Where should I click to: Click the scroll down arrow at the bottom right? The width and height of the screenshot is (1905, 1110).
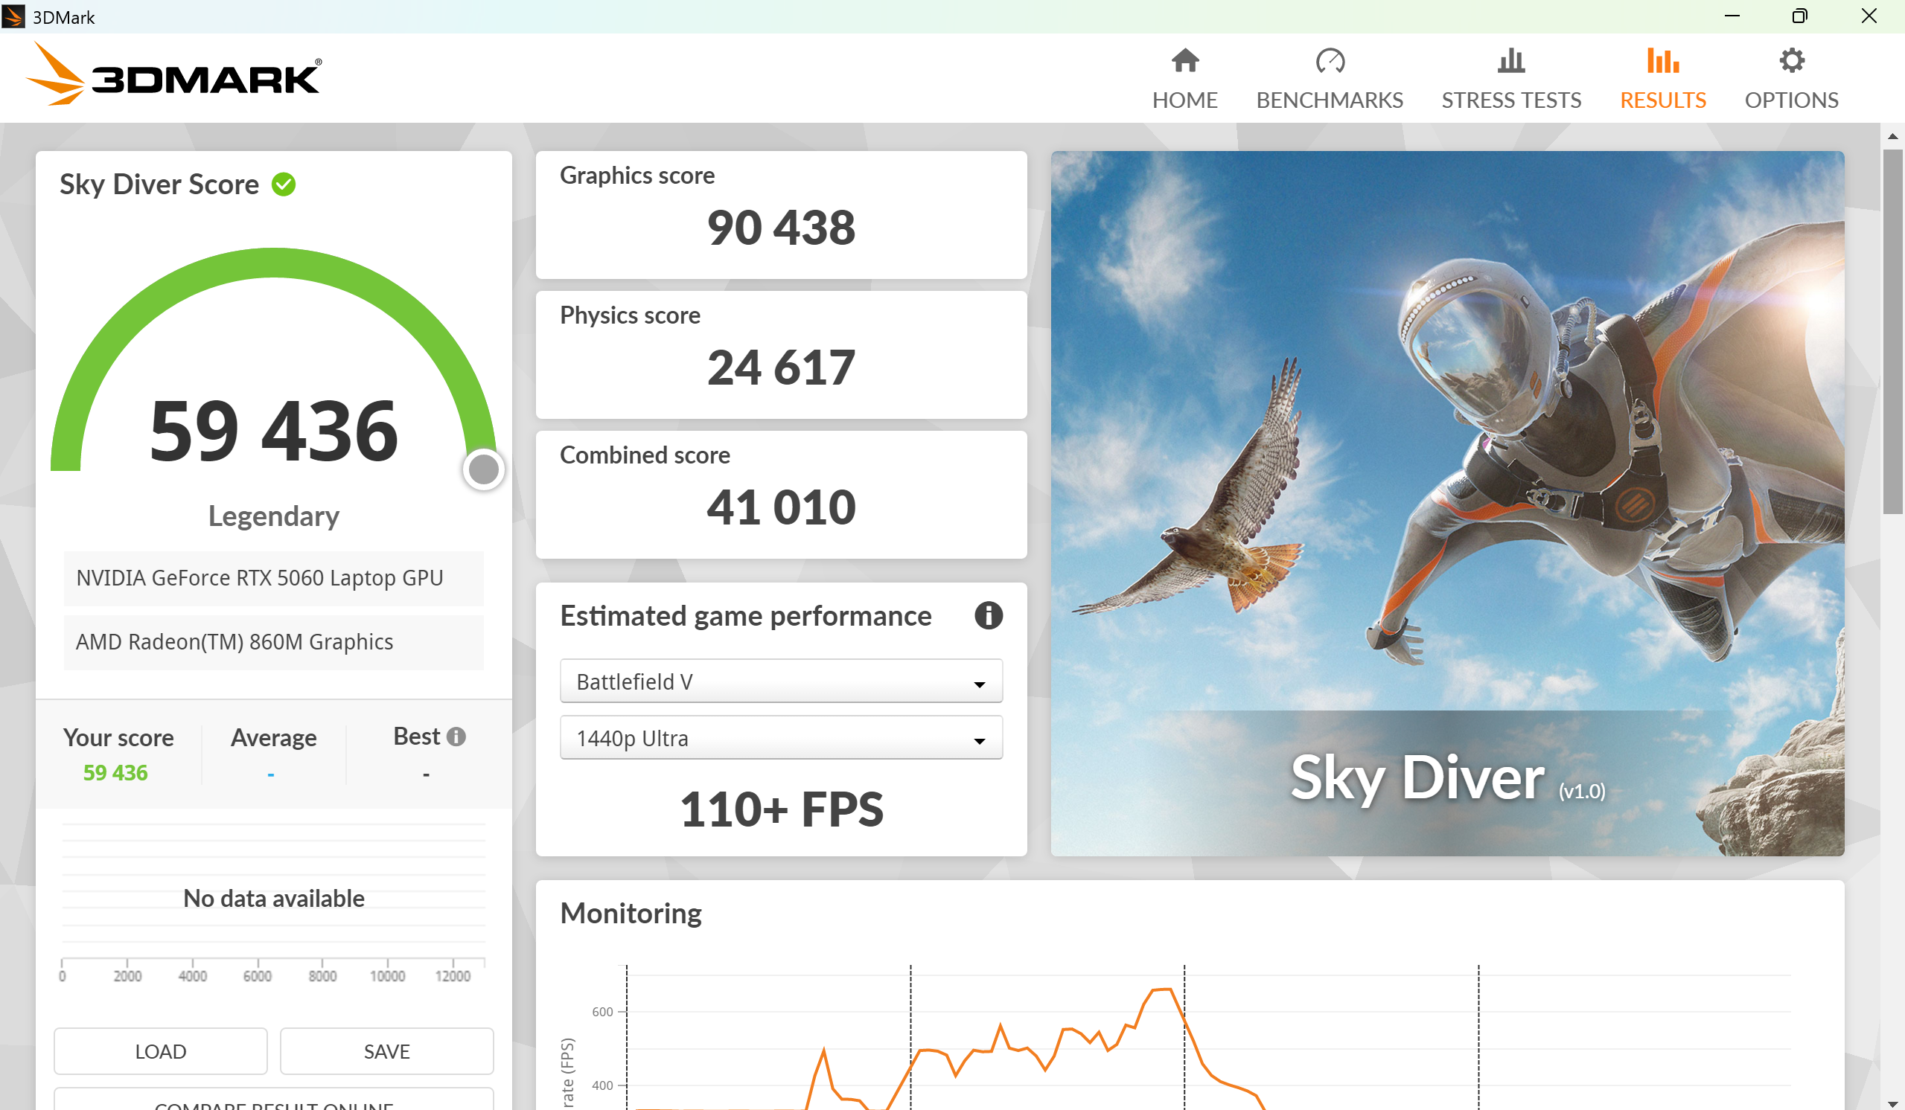point(1892,1103)
